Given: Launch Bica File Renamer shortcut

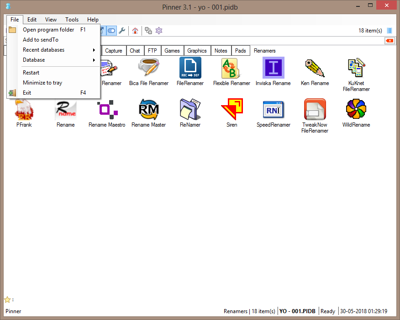Looking at the screenshot, I should 149,72.
